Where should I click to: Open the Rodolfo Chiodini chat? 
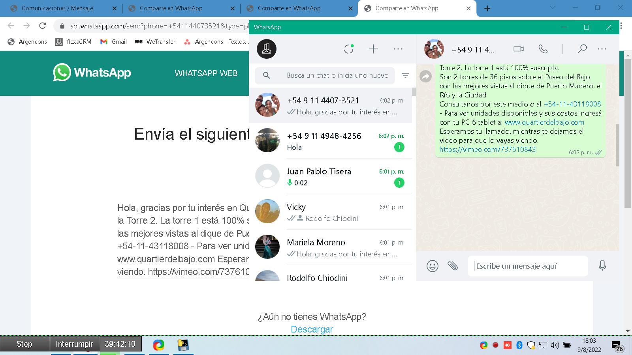[x=330, y=273]
